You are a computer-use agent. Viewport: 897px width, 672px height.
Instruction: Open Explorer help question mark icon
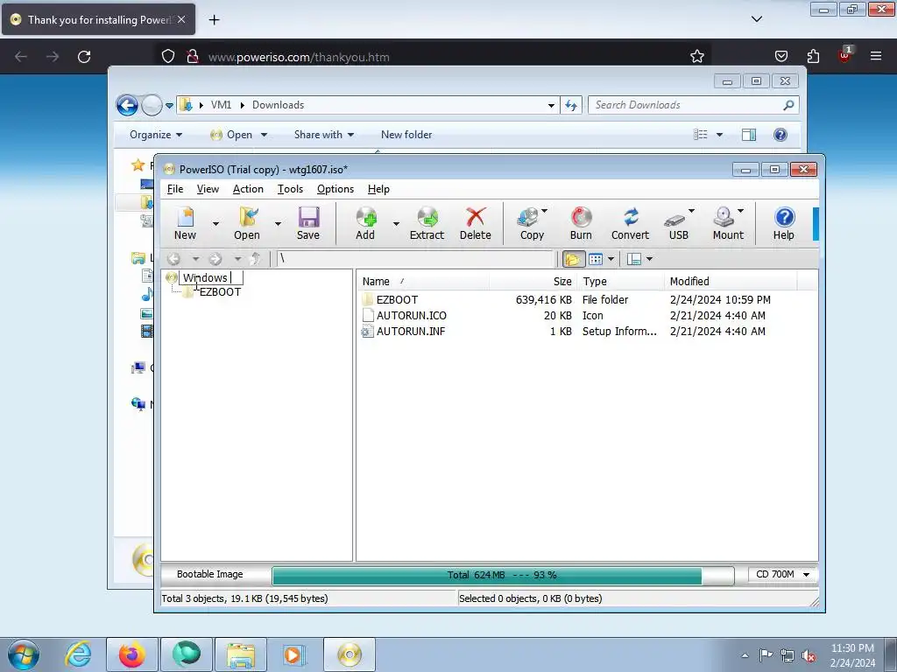(x=780, y=135)
